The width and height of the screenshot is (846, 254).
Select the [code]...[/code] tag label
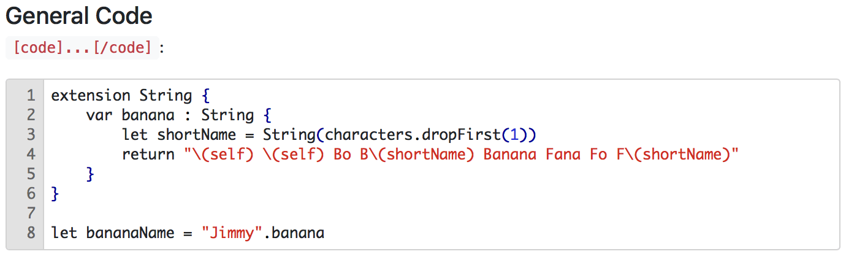point(82,47)
